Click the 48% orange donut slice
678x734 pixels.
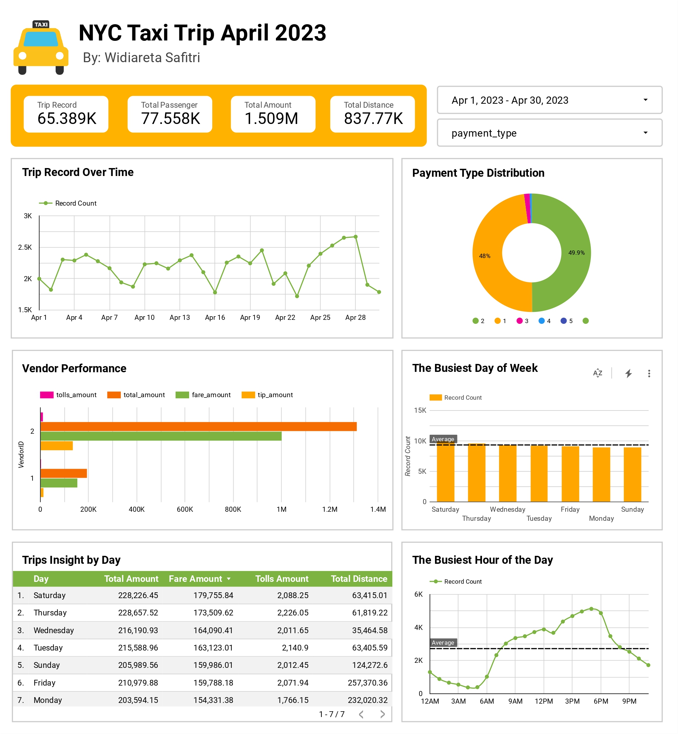point(487,257)
